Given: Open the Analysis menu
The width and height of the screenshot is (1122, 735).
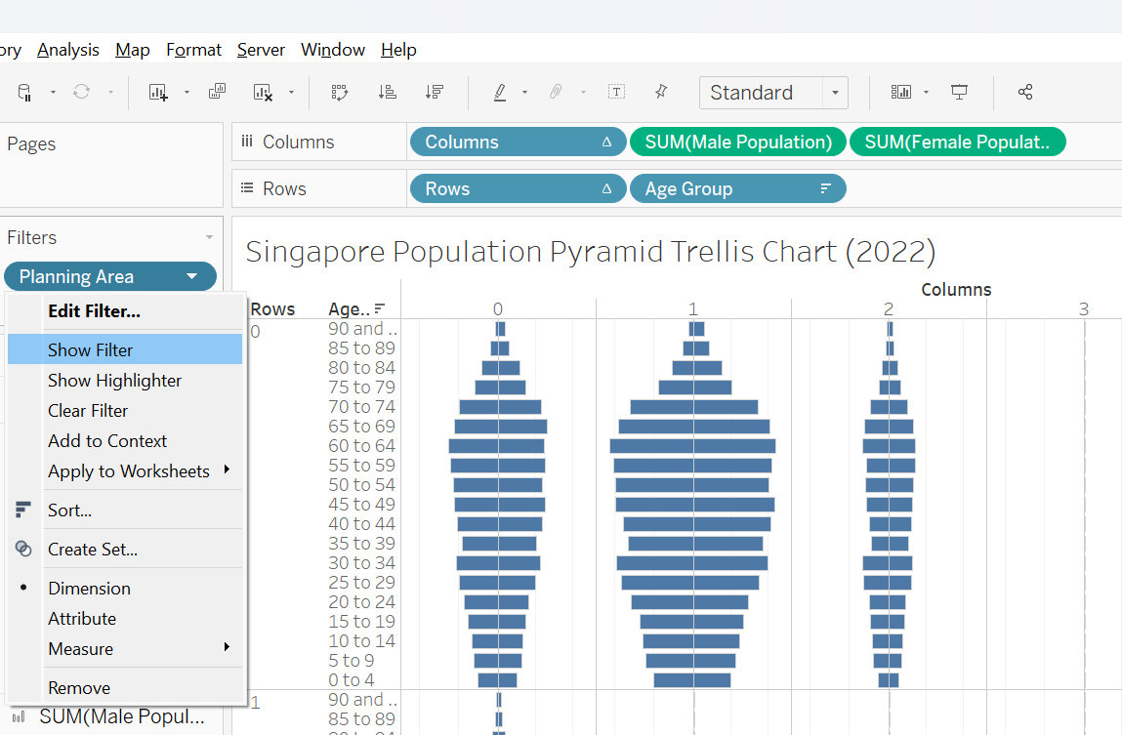Looking at the screenshot, I should coord(68,50).
